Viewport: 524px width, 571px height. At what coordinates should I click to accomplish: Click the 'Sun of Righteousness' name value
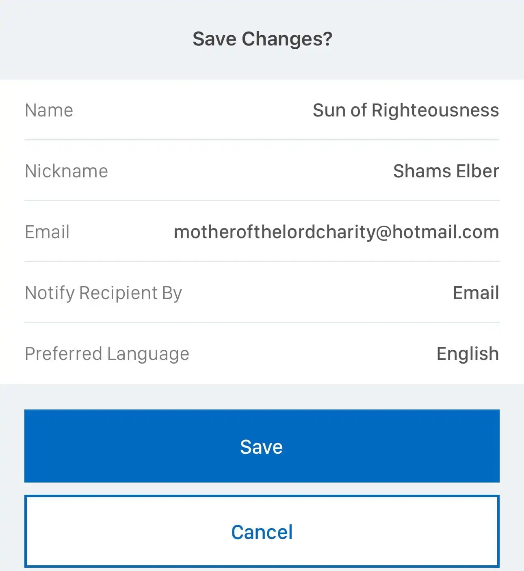pos(405,110)
